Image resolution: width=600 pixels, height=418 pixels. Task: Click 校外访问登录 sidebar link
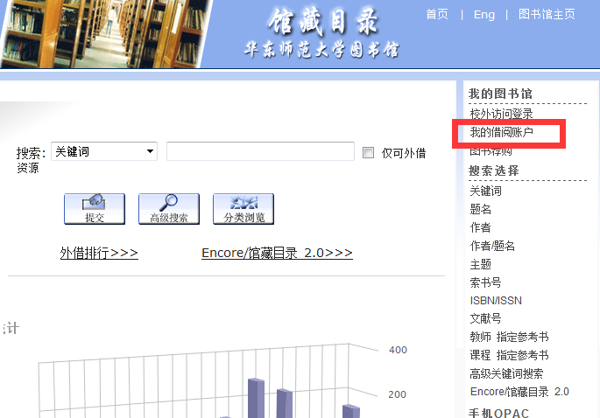(501, 114)
